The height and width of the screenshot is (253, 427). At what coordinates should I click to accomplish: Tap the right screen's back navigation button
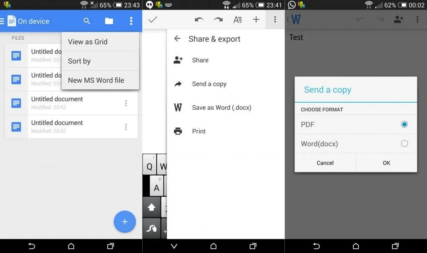click(316, 246)
